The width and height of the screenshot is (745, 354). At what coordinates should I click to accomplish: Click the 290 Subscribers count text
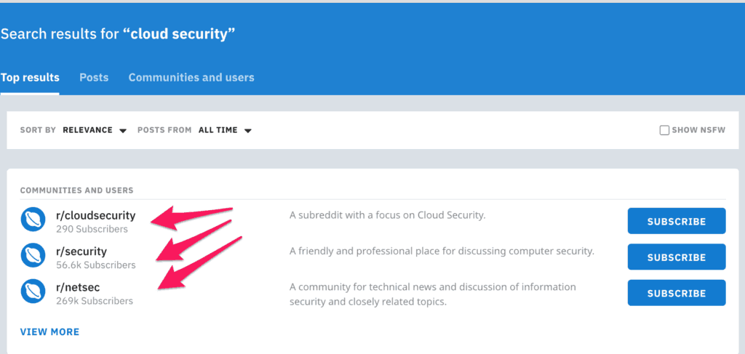(92, 229)
